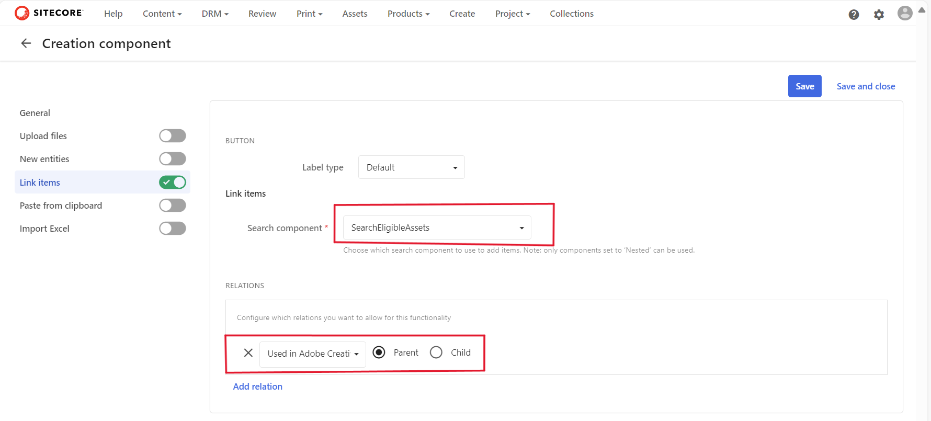931x421 pixels.
Task: Open the user profile avatar icon
Action: tap(904, 13)
